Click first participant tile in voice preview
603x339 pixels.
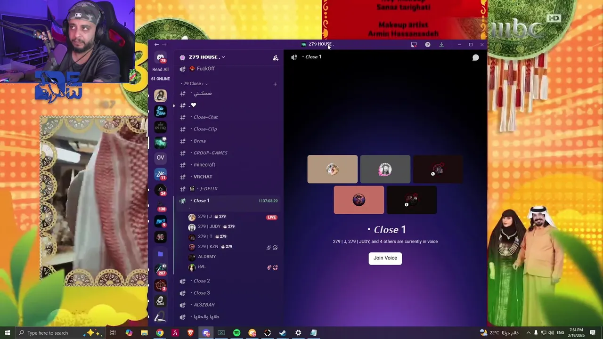[333, 169]
